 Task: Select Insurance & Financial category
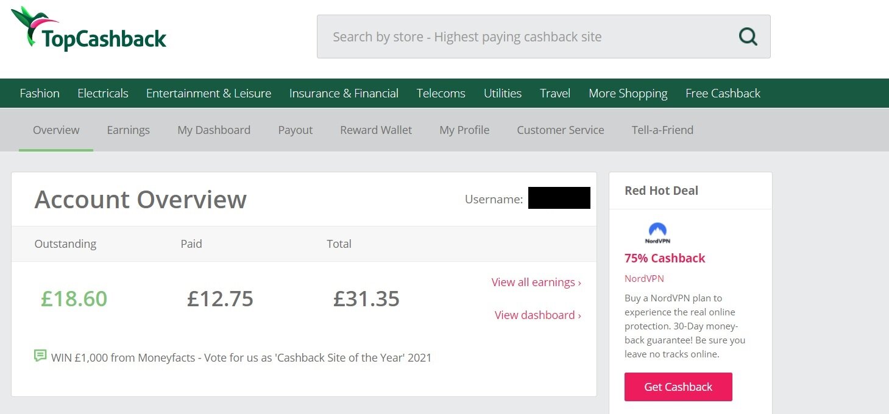[x=344, y=93]
